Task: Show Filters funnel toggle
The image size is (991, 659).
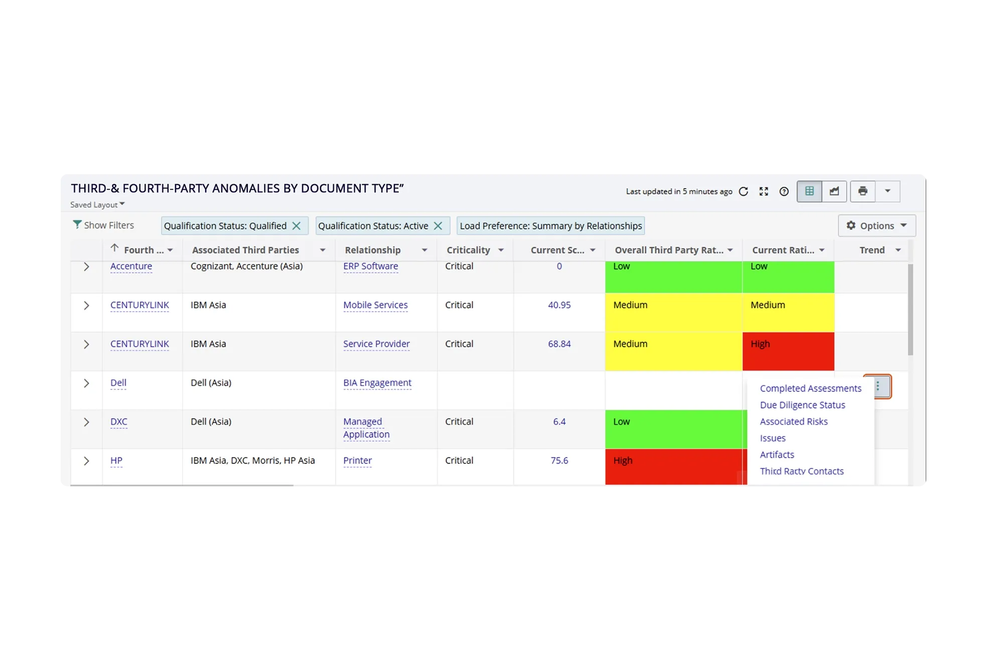Action: tap(103, 225)
